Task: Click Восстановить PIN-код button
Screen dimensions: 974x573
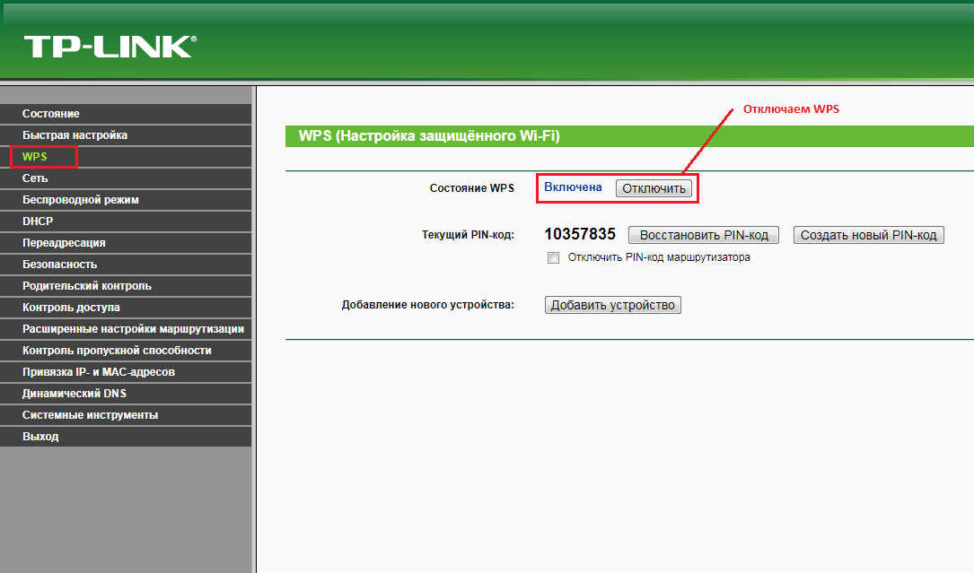Action: [x=703, y=235]
